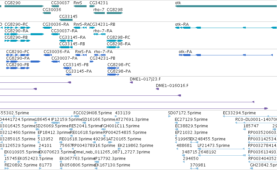Select the CG8290 gene label
This screenshot has height=170, width=277.
click(x=12, y=3)
